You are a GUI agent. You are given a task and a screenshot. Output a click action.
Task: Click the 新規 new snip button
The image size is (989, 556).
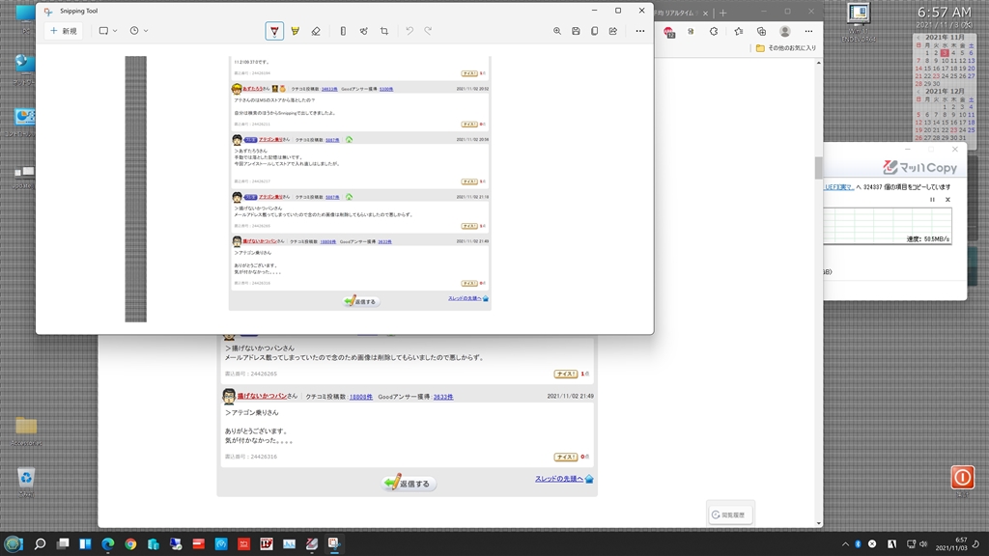pyautogui.click(x=64, y=31)
